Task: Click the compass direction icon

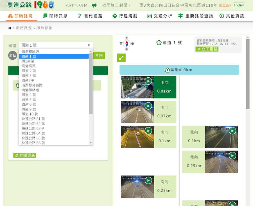Action: [x=127, y=43]
